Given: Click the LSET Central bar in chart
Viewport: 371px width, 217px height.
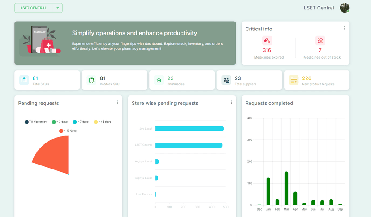Looking at the screenshot, I should (x=189, y=145).
